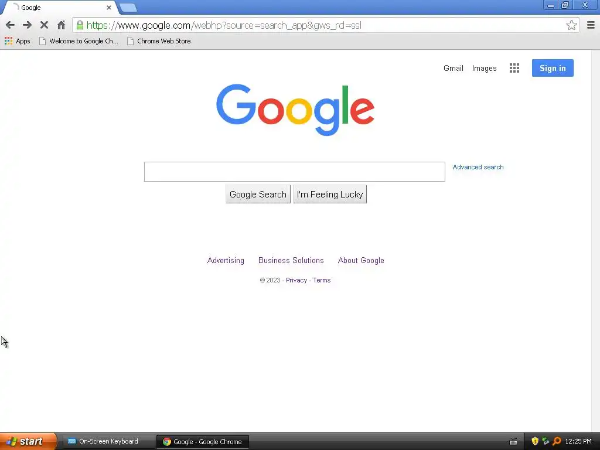Viewport: 600px width, 450px height.
Task: Click the address bar URL
Action: (224, 25)
